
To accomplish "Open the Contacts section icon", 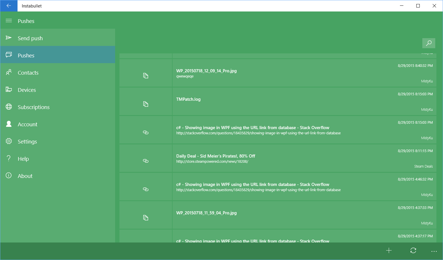I will tap(9, 72).
